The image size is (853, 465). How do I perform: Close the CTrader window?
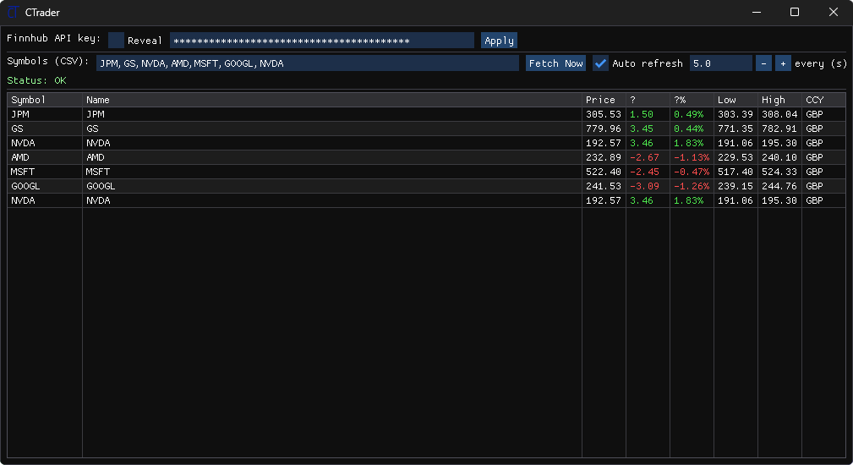833,12
